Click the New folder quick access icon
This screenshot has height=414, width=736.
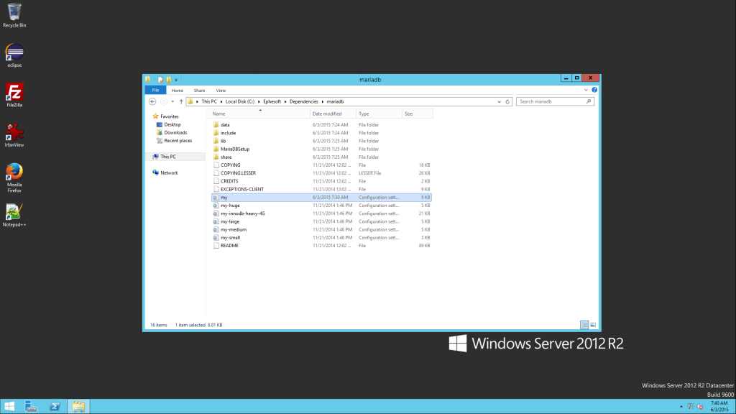[x=168, y=80]
